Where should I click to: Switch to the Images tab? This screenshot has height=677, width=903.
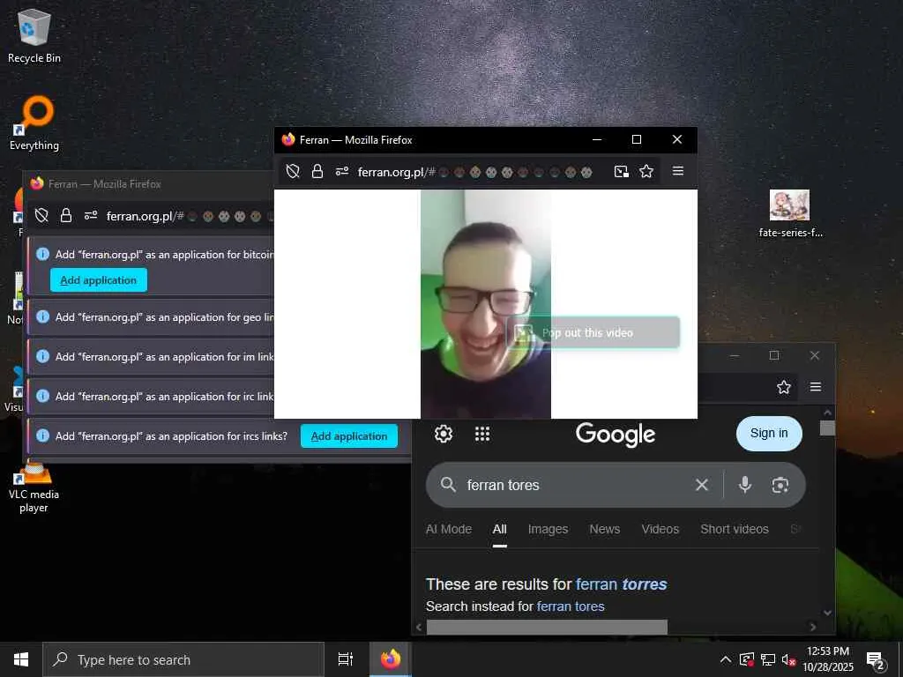point(548,529)
